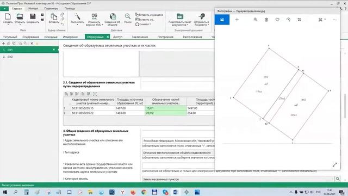Click the Создать new document icon
Screen dimensions: 348x196
coord(8,17)
